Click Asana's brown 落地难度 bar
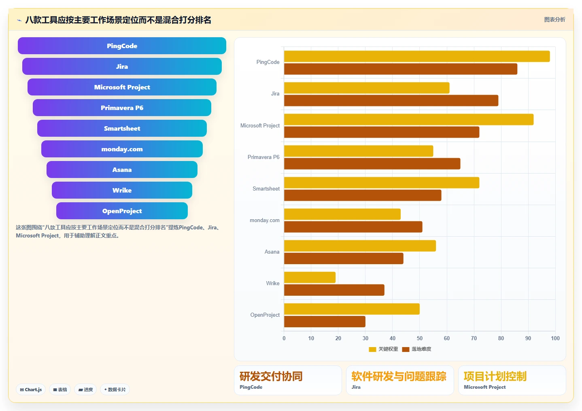Viewport: 582px width, 411px height. pos(344,258)
